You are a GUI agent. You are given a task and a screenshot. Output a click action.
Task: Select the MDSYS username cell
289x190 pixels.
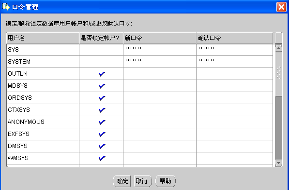[x=43, y=86]
